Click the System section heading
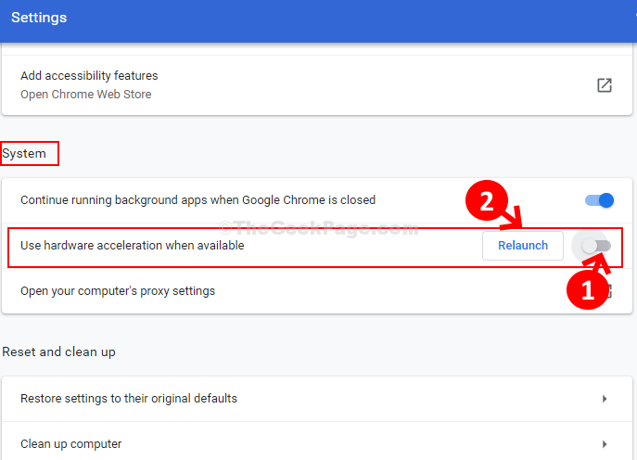637x460 pixels. point(24,154)
